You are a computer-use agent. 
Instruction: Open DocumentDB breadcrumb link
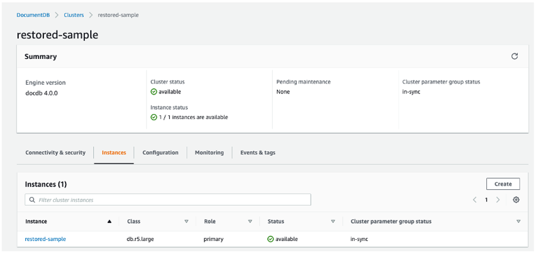(x=33, y=15)
